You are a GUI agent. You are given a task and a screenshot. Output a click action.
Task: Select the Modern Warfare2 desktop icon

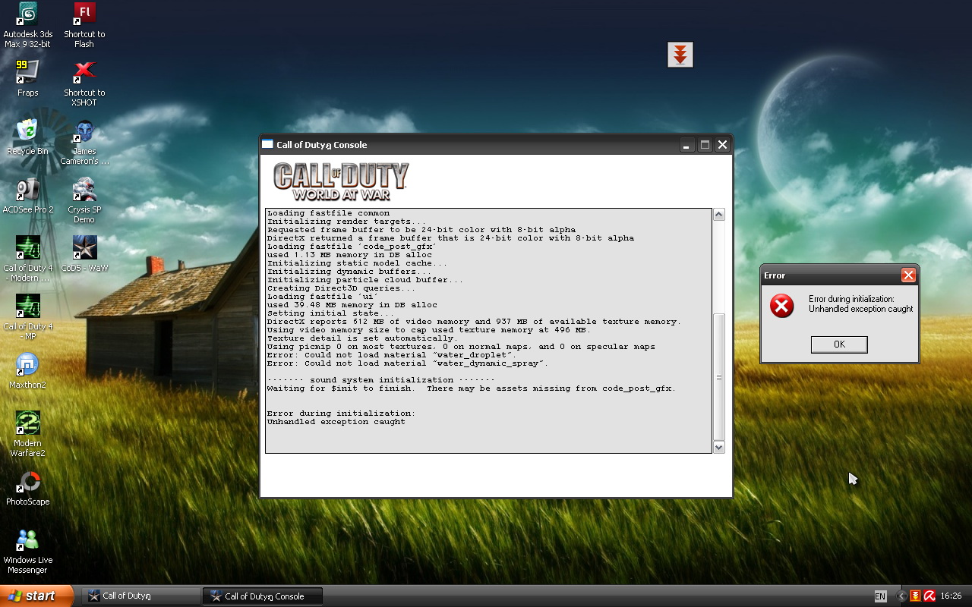pos(28,435)
